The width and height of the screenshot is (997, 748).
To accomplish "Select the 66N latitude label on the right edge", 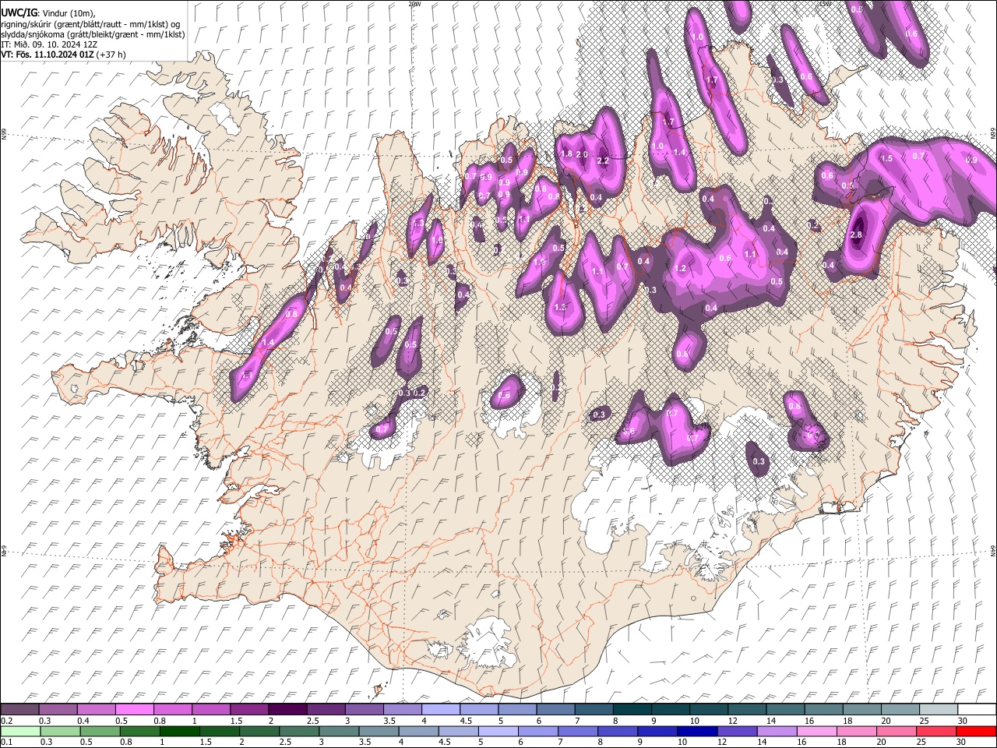I will point(993,134).
